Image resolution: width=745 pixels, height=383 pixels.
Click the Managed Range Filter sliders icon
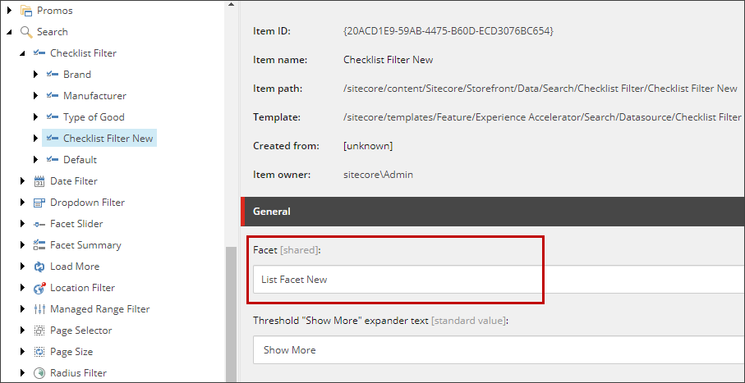point(39,309)
